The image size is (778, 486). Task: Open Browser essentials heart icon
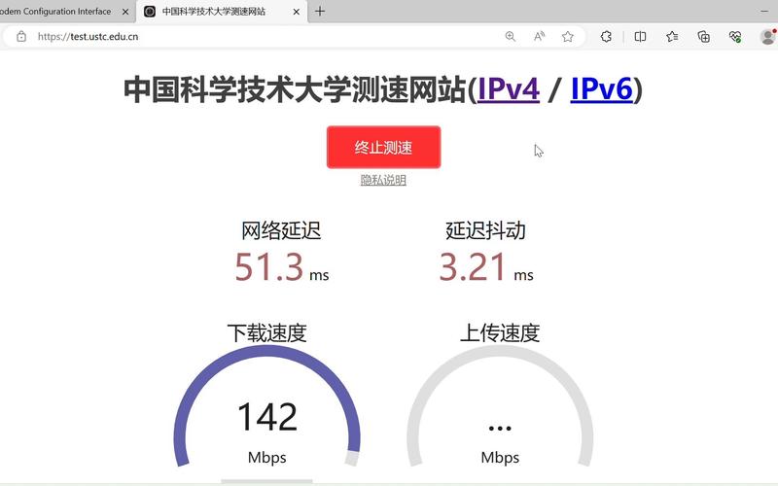735,36
